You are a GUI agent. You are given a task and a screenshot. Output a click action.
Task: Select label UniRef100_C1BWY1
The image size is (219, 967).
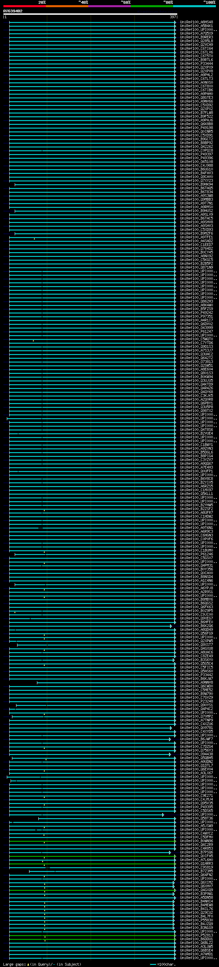(x=196, y=445)
